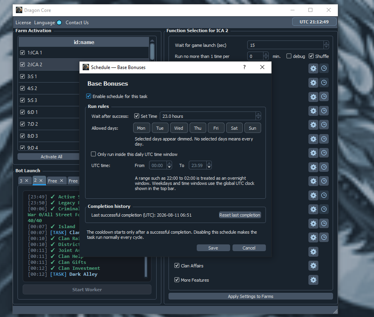This screenshot has width=374, height=317.
Task: Open the License menu
Action: tap(23, 22)
